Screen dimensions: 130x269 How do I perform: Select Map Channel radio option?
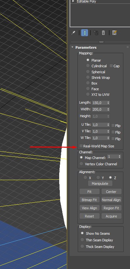pos(81,157)
